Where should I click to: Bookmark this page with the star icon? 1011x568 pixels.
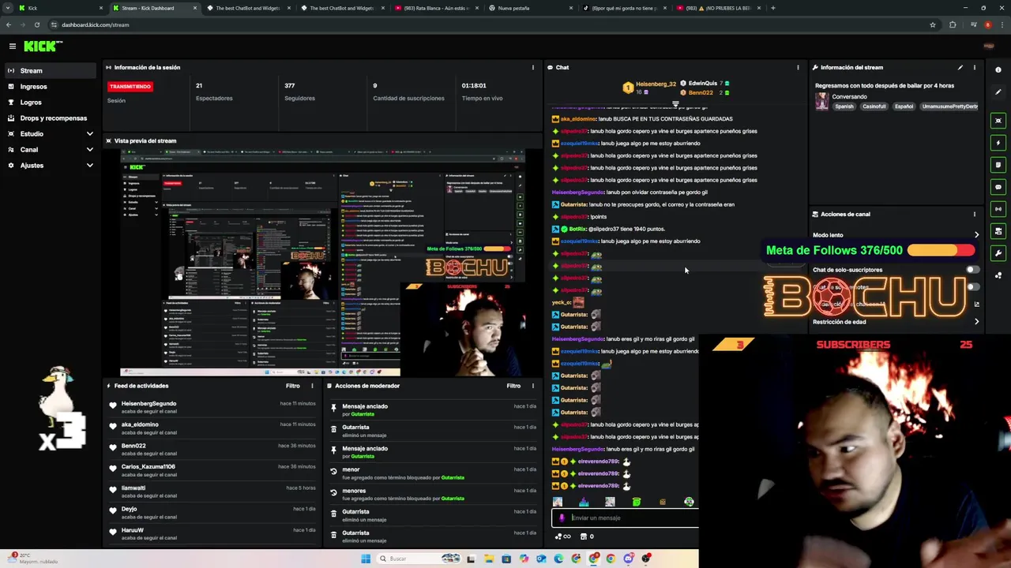(933, 24)
